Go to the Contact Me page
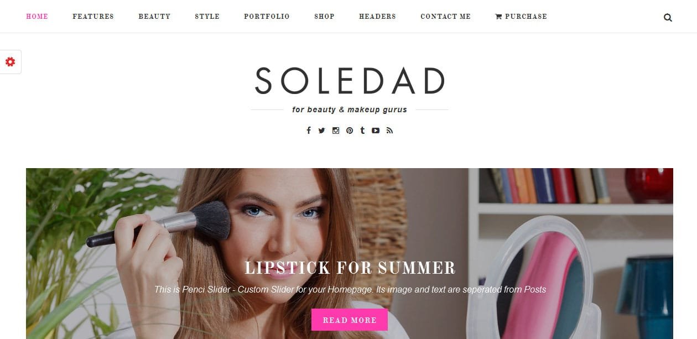 coord(445,17)
